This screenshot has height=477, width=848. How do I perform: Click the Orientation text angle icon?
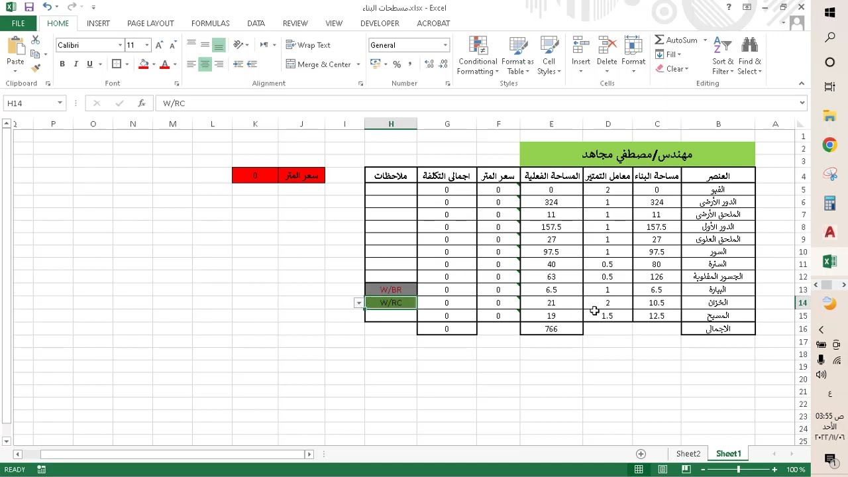pos(238,45)
